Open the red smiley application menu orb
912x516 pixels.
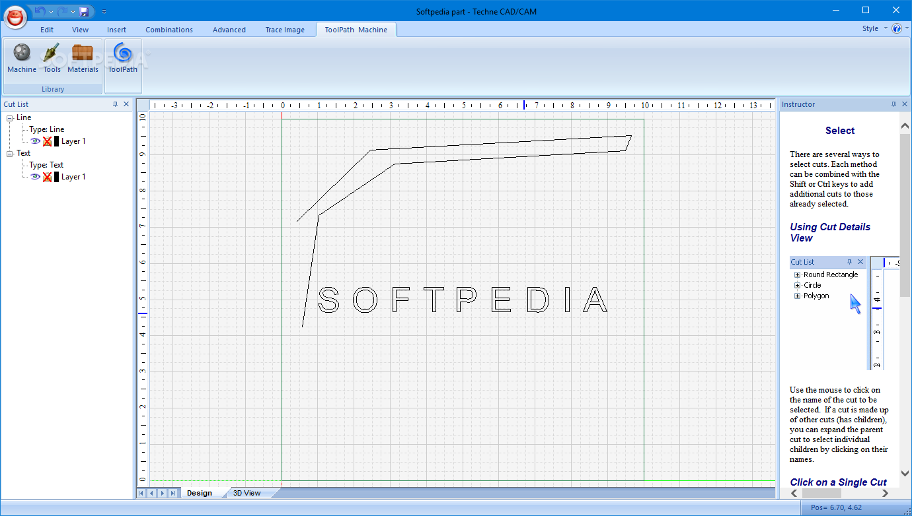click(17, 16)
